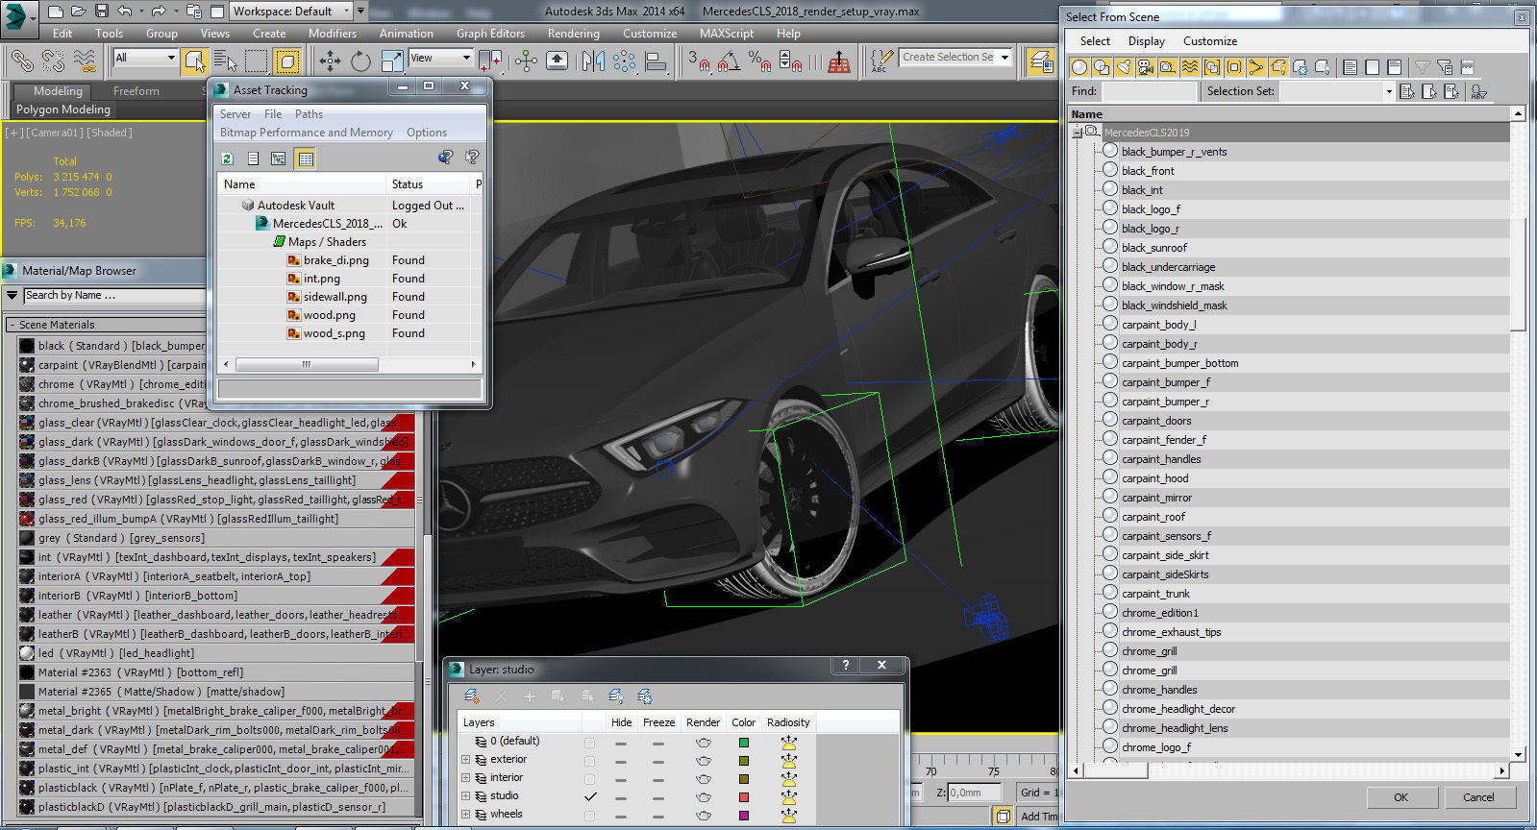Click Open File icon in quick access toolbar
Viewport: 1537px width, 830px height.
click(78, 12)
